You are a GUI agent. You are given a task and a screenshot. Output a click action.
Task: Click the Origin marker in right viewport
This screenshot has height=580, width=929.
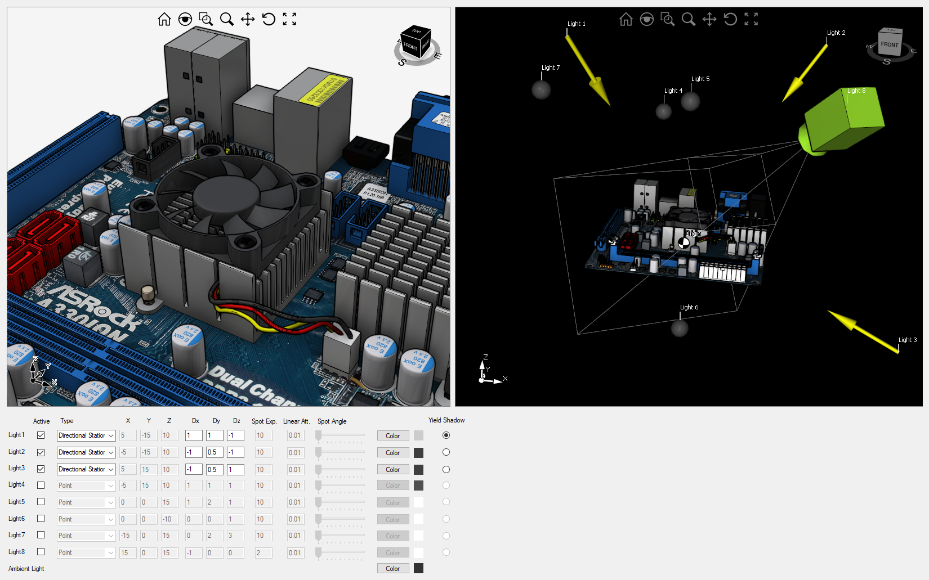[x=684, y=243]
